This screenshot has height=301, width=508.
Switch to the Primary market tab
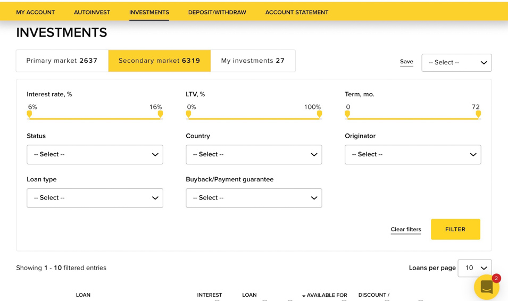click(62, 61)
